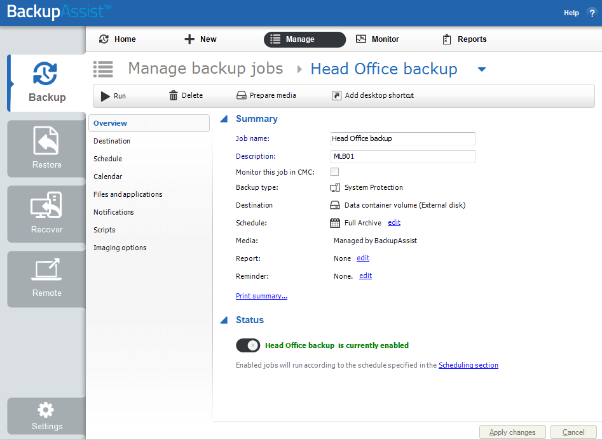Click the Add desktop shortcut icon

[x=336, y=95]
